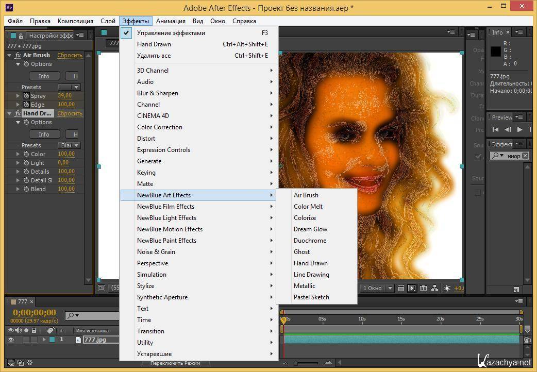Jump to first frame in Preview panel
This screenshot has width=537, height=372.
pos(496,130)
